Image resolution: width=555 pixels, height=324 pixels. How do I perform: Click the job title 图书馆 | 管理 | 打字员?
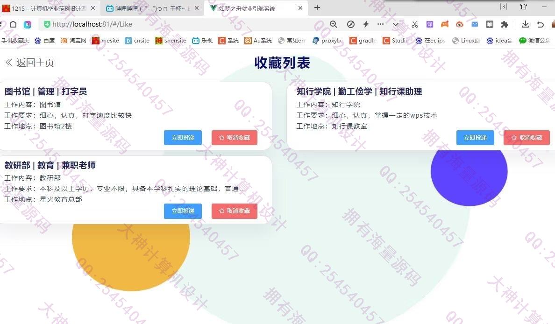pyautogui.click(x=46, y=92)
